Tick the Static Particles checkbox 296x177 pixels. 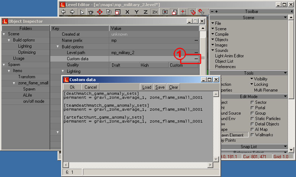(x=252, y=119)
